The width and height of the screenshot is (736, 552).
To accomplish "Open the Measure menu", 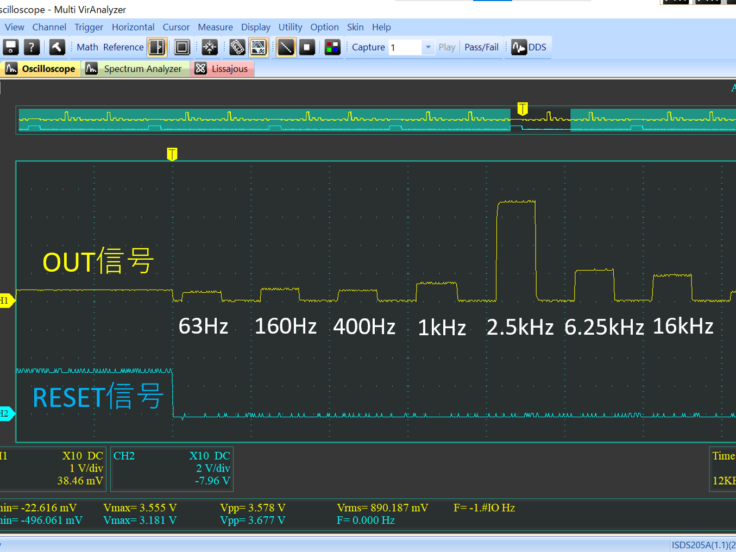I will tap(215, 27).
